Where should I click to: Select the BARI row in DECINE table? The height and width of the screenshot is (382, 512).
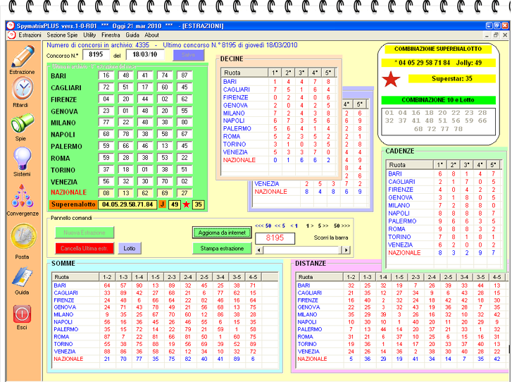coord(279,82)
